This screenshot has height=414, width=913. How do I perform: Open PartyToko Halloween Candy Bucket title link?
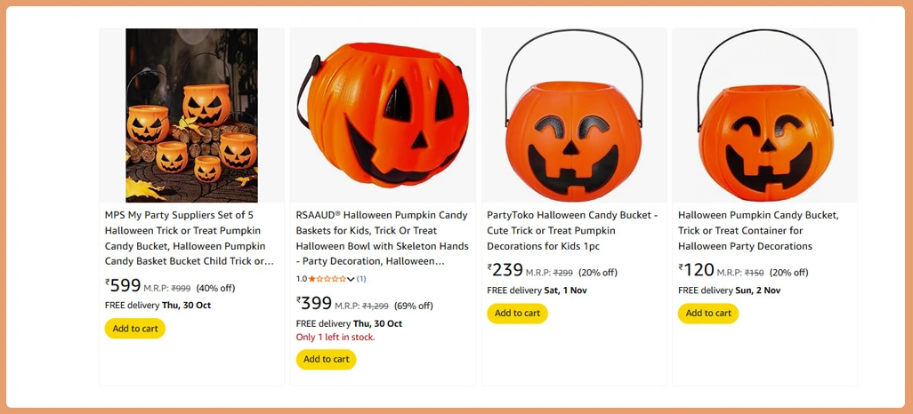(572, 230)
